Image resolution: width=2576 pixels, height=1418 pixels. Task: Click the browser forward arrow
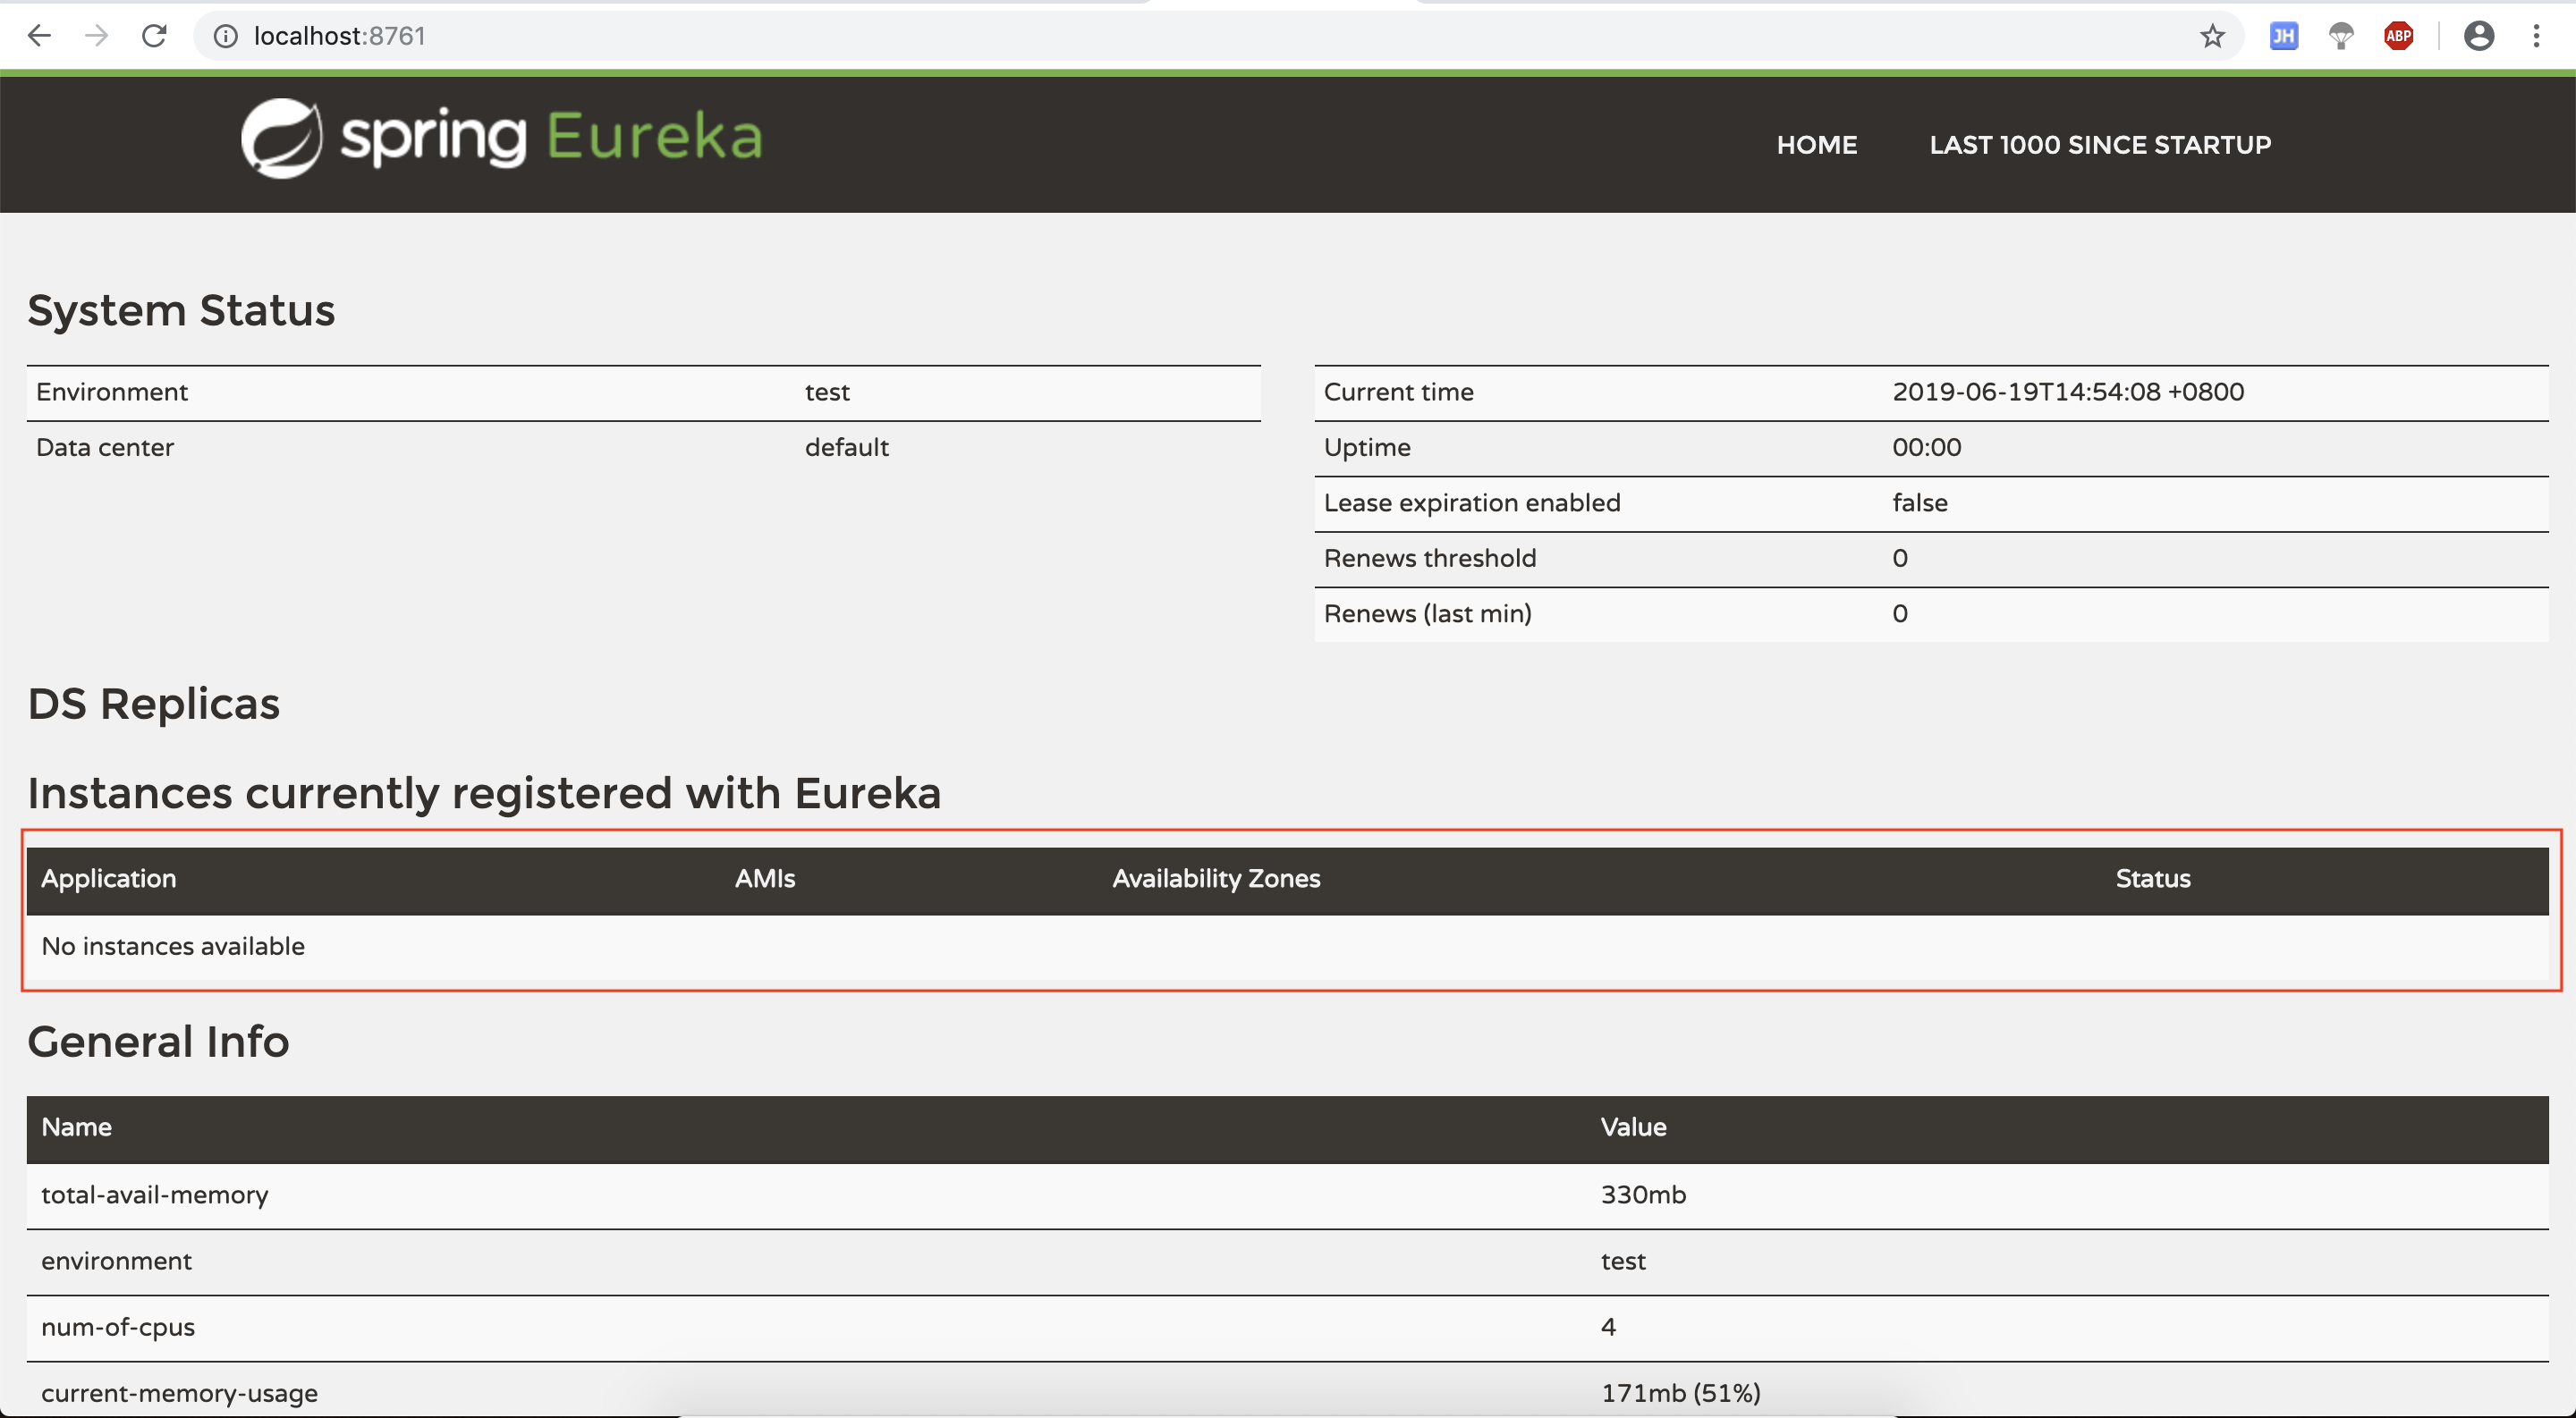pyautogui.click(x=96, y=37)
